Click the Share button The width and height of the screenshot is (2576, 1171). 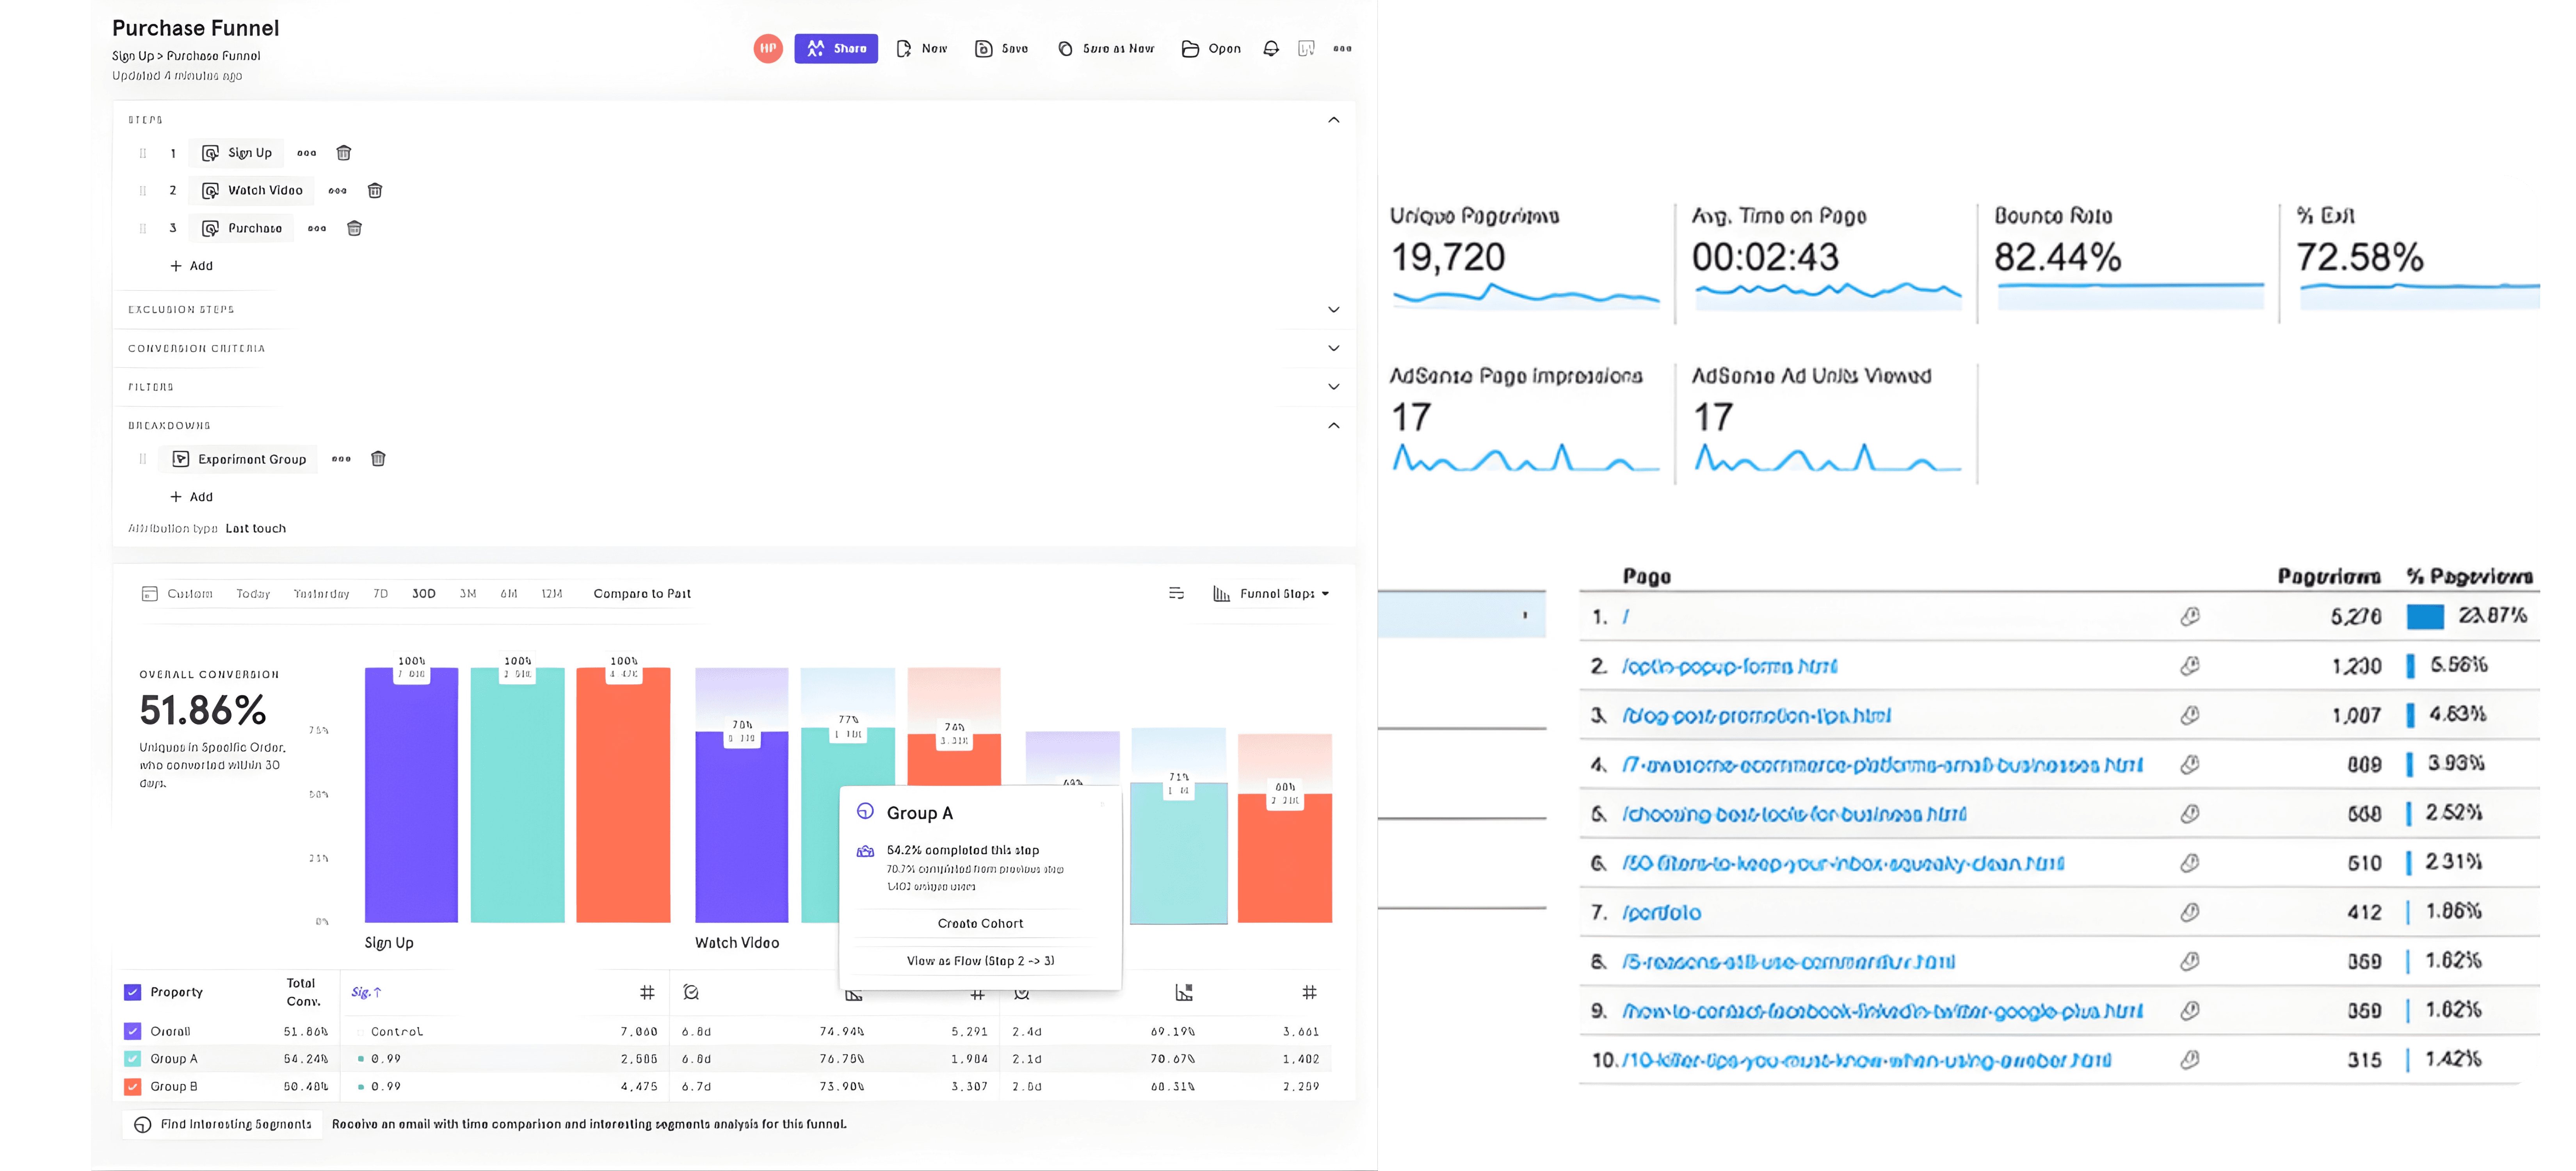click(836, 48)
